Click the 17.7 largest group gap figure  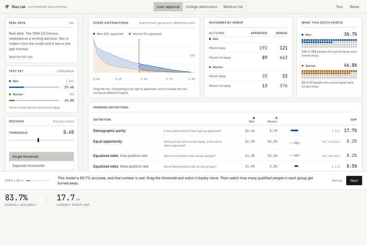point(66,198)
